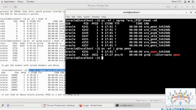Expand the Open button dropdown arrow

pos(10,7)
